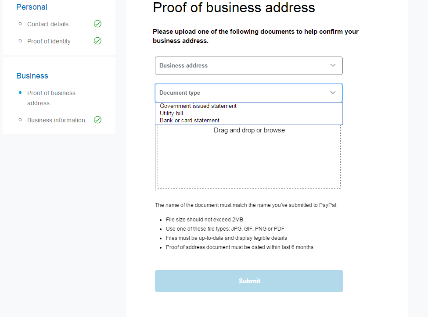This screenshot has height=317, width=428.
Task: Expand the Business address dropdown arrow
Action: 333,65
